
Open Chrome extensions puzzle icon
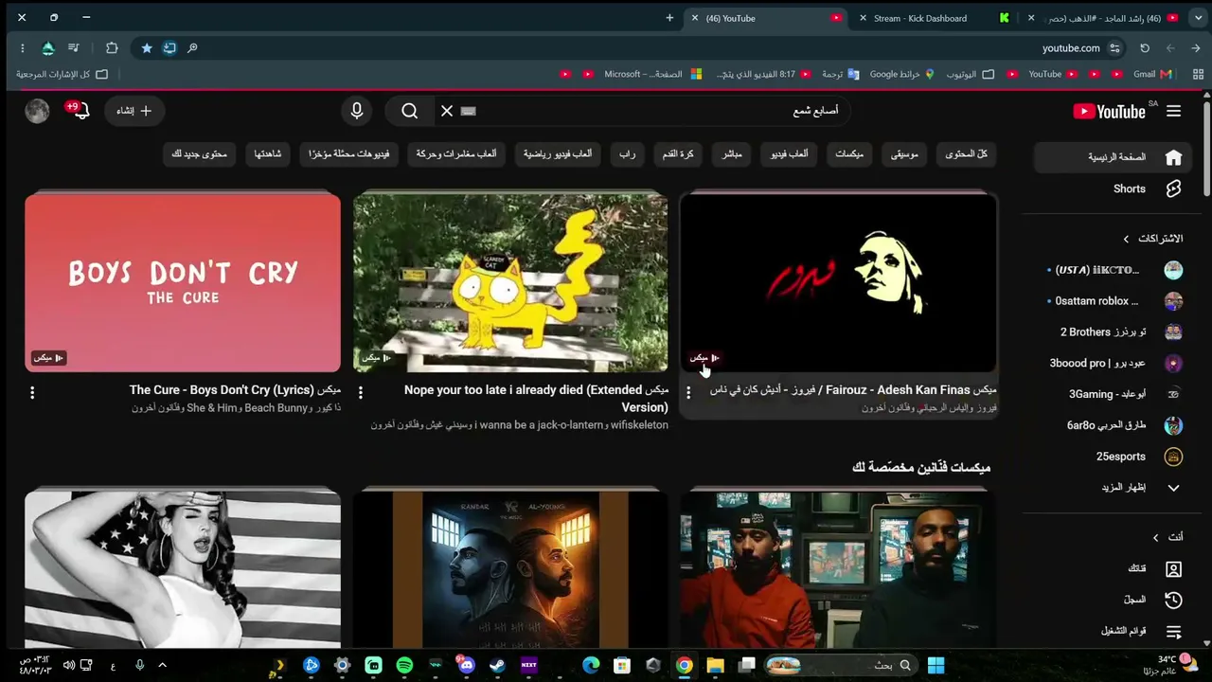coord(112,48)
